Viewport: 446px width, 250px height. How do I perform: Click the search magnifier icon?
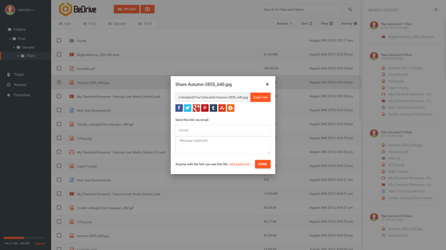[350, 10]
